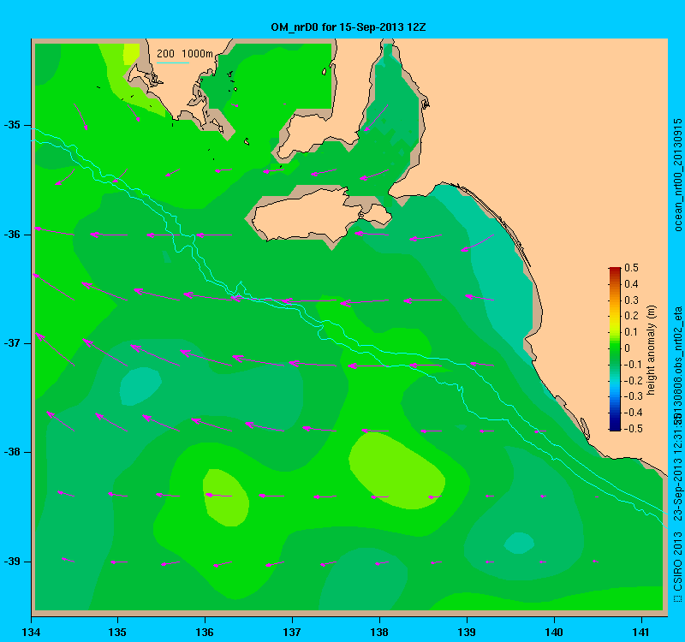Select the 'height anomaly (m)' color bar label
The height and width of the screenshot is (642, 685).
[652, 350]
